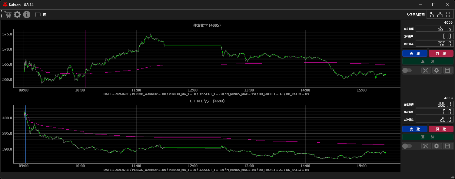455x179 pixels.
Task: Click parameter line with DD_PROFIT = 3.0
Action: [207, 94]
